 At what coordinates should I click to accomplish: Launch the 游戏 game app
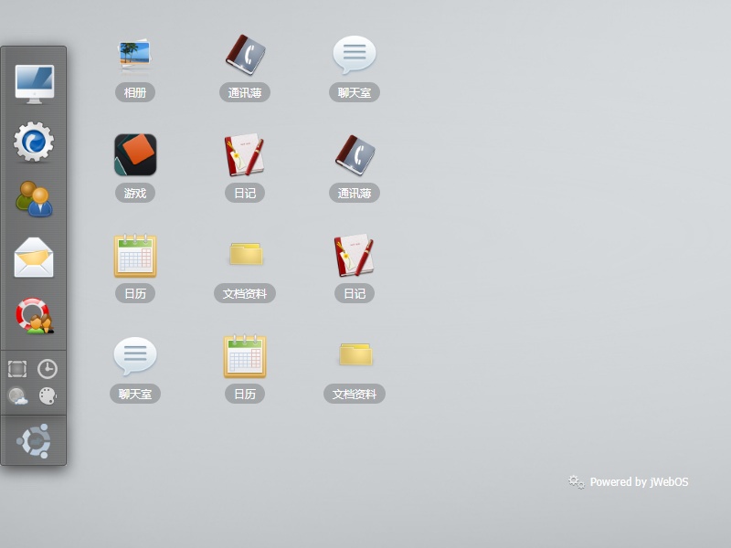[135, 155]
